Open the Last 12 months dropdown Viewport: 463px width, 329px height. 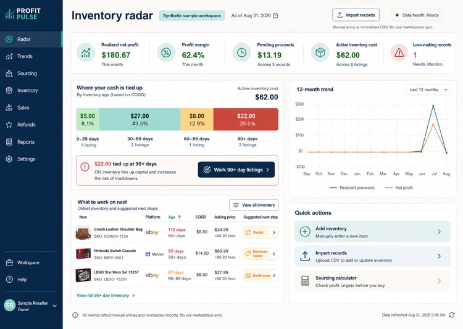click(428, 90)
